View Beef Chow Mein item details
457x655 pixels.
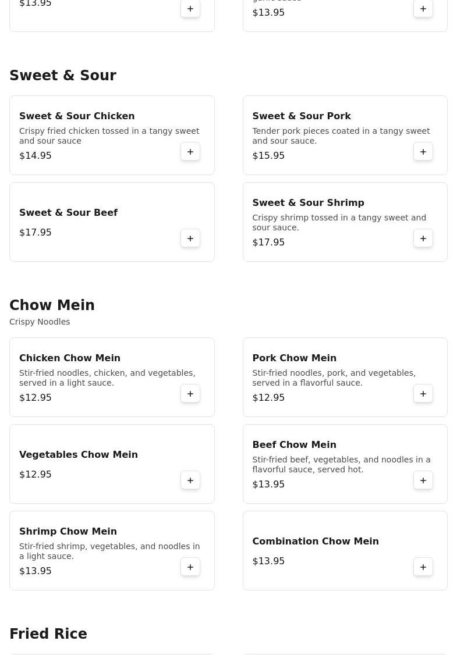point(294,445)
